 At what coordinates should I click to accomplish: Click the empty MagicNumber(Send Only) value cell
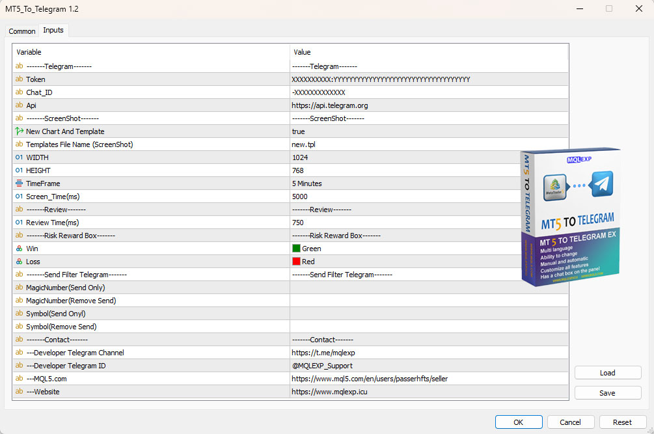coord(429,288)
